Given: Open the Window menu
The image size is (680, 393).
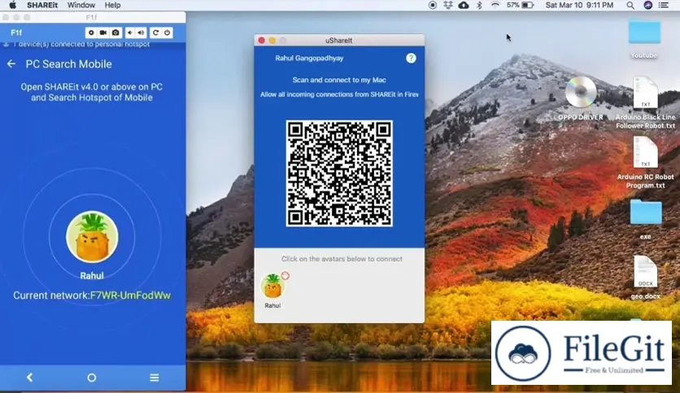Looking at the screenshot, I should click(x=81, y=5).
